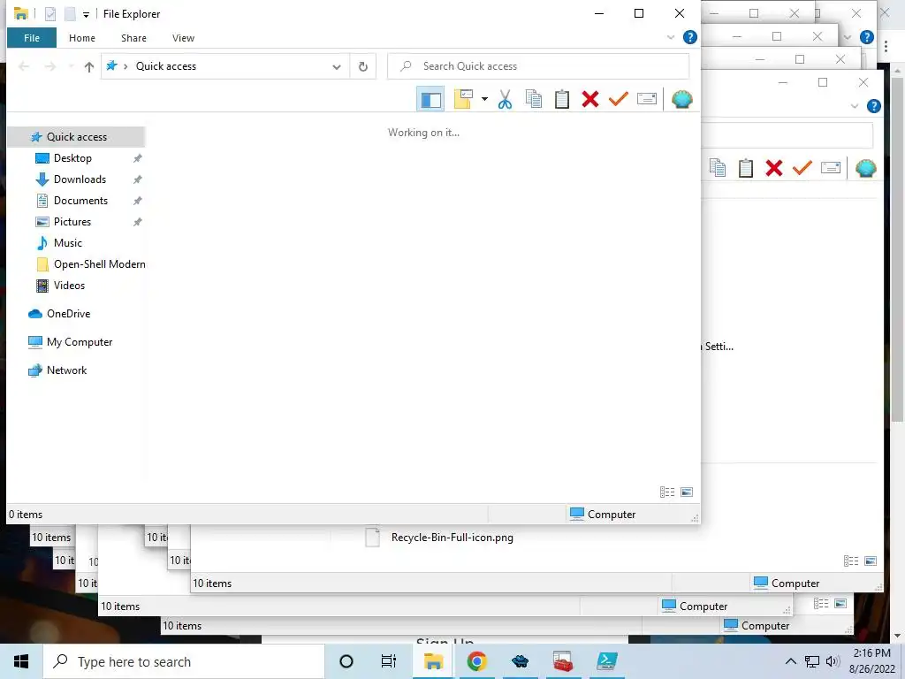Go up one level with the up arrow
This screenshot has width=905, height=679.
pyautogui.click(x=89, y=67)
